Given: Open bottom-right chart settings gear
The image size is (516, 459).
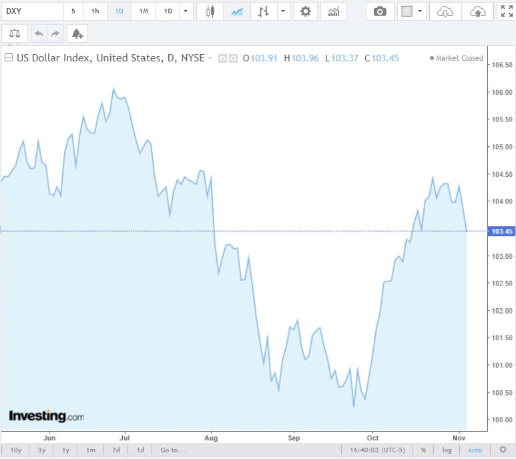Looking at the screenshot, I should pos(503,450).
